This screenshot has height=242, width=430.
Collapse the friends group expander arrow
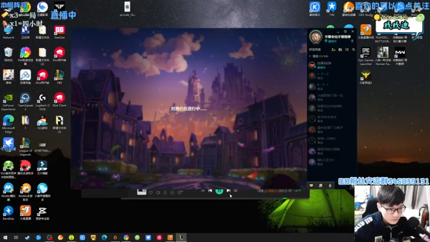pyautogui.click(x=310, y=56)
